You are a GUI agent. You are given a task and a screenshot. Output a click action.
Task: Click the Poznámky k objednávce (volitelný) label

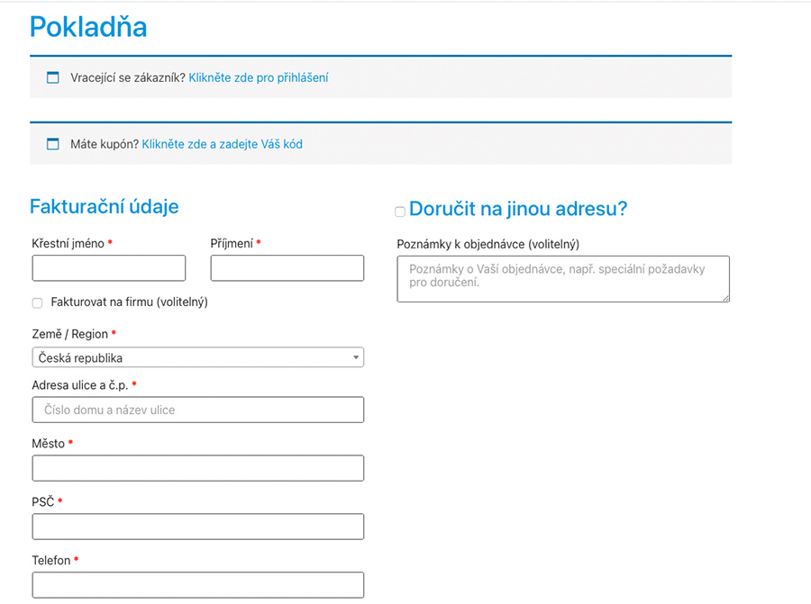coord(488,244)
